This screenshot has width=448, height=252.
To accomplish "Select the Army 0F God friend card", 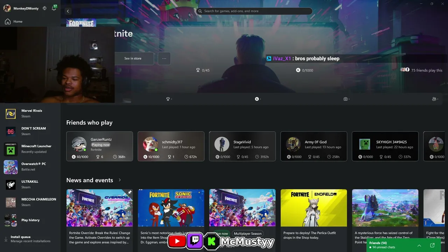I will 314,146.
